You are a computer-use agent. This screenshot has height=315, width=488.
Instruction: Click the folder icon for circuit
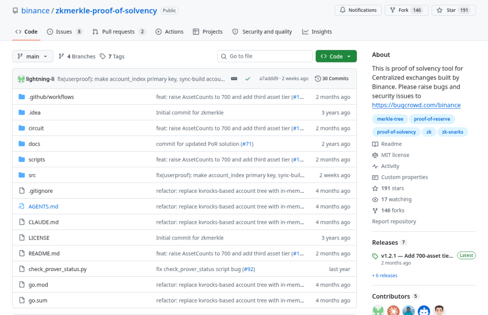click(x=21, y=128)
